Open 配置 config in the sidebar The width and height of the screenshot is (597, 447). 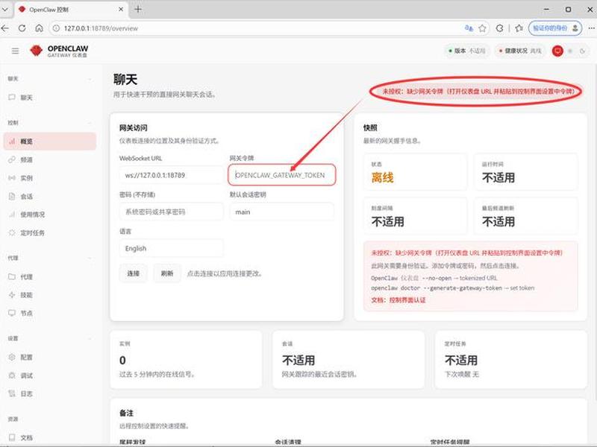49,358
